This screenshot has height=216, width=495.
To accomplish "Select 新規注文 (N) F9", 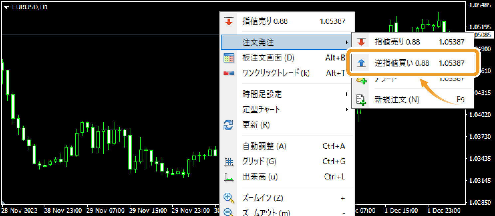I will click(413, 100).
